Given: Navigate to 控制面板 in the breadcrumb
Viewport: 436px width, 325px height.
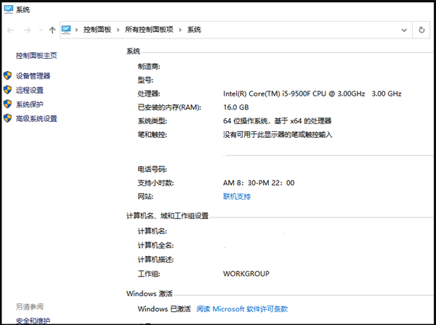Looking at the screenshot, I should tap(97, 30).
